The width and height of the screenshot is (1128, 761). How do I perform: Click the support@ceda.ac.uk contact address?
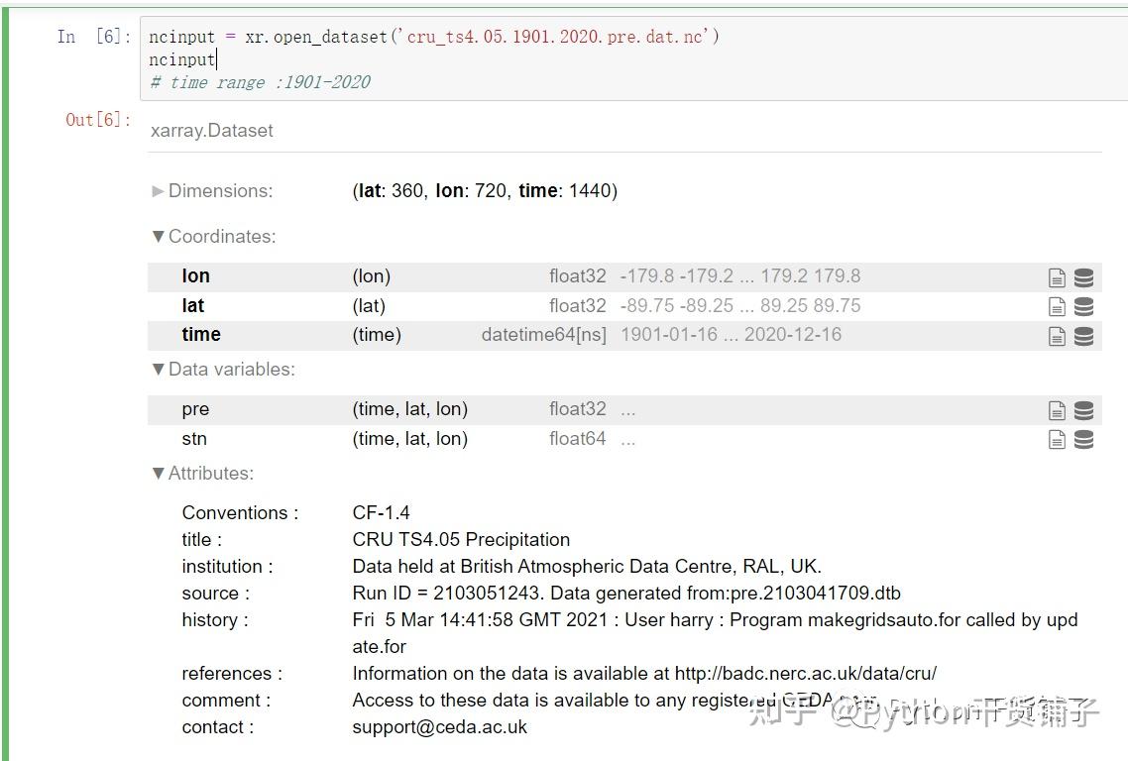click(437, 726)
